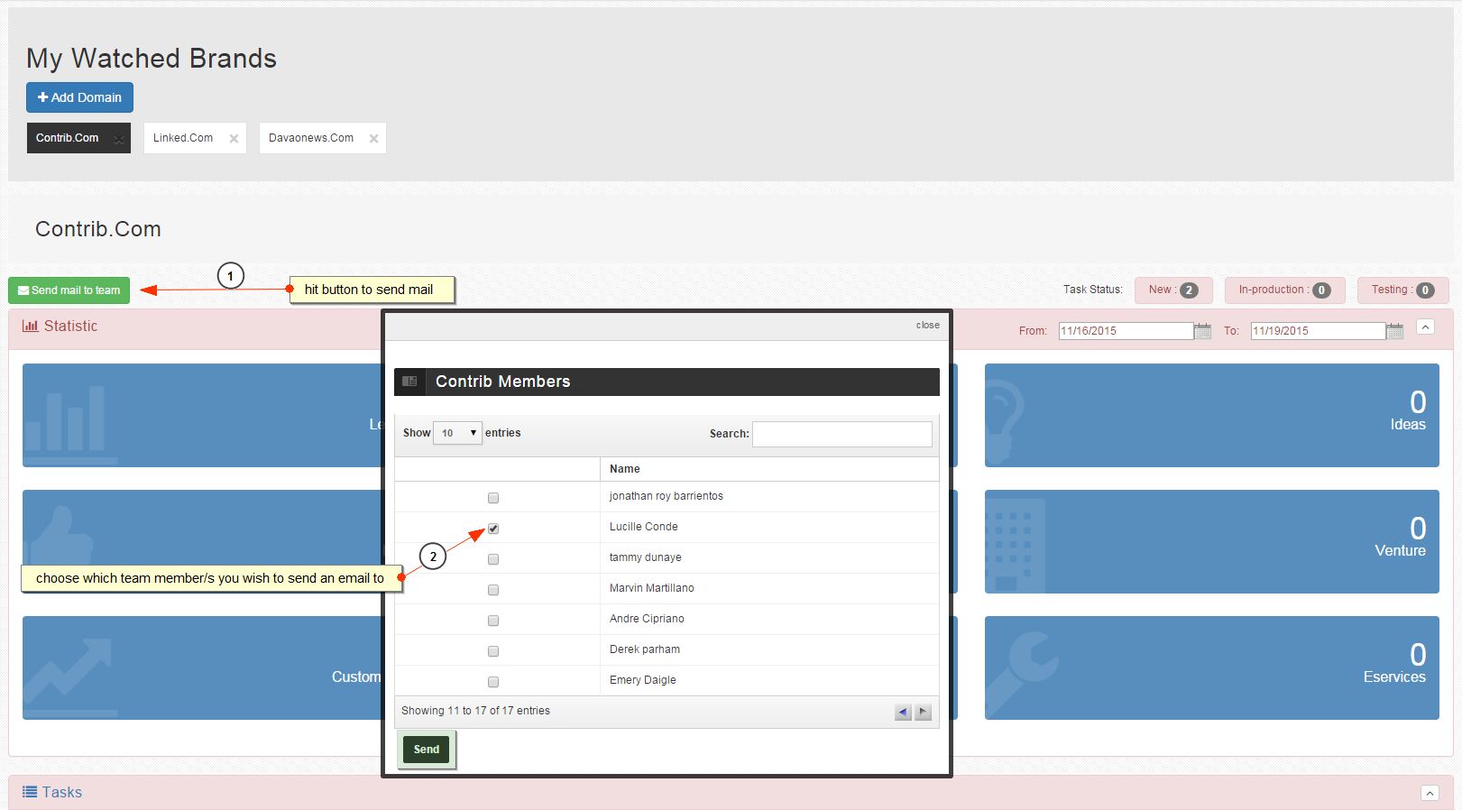Click icon beside Contrib Members title
The height and width of the screenshot is (810, 1462).
tap(409, 382)
